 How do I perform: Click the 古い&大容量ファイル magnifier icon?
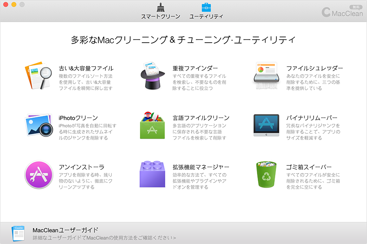tap(38, 76)
